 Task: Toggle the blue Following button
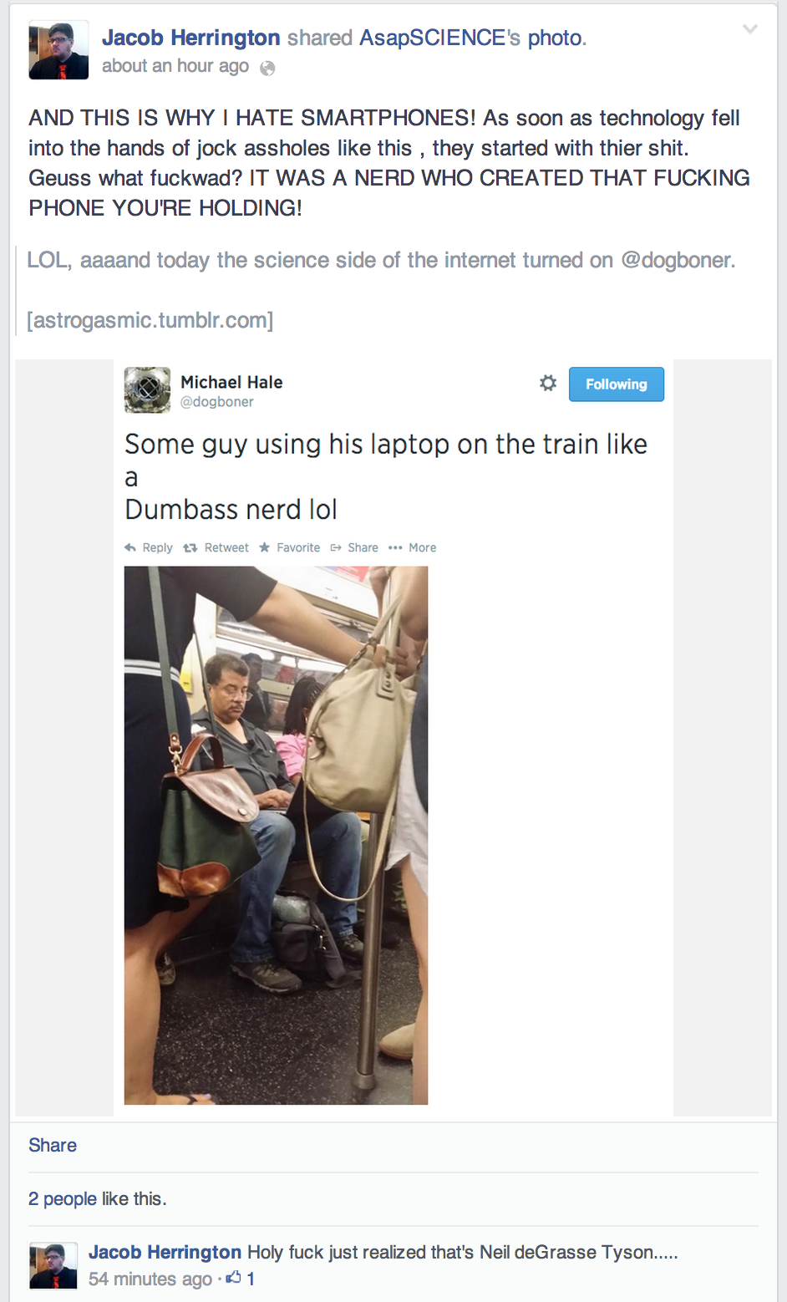617,384
